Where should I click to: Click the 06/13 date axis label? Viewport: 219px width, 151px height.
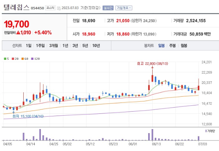(157, 144)
